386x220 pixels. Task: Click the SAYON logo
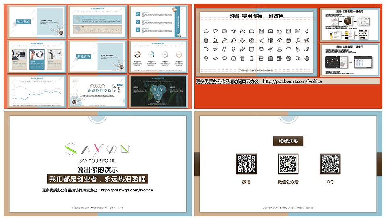pyautogui.click(x=97, y=149)
